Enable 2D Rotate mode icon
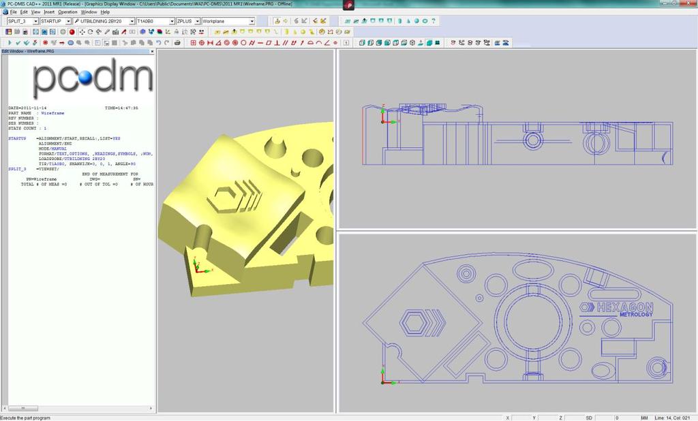 91,31
